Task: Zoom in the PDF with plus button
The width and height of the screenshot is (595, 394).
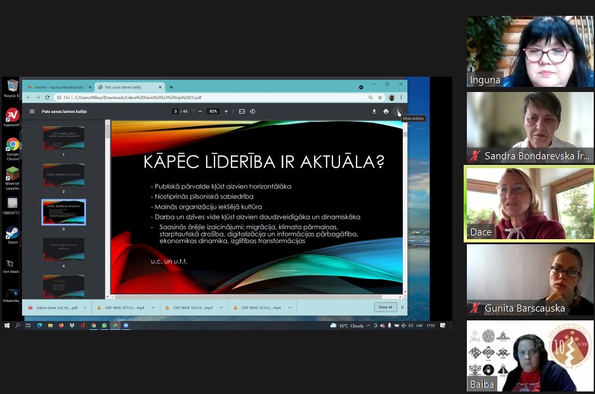Action: (x=226, y=111)
